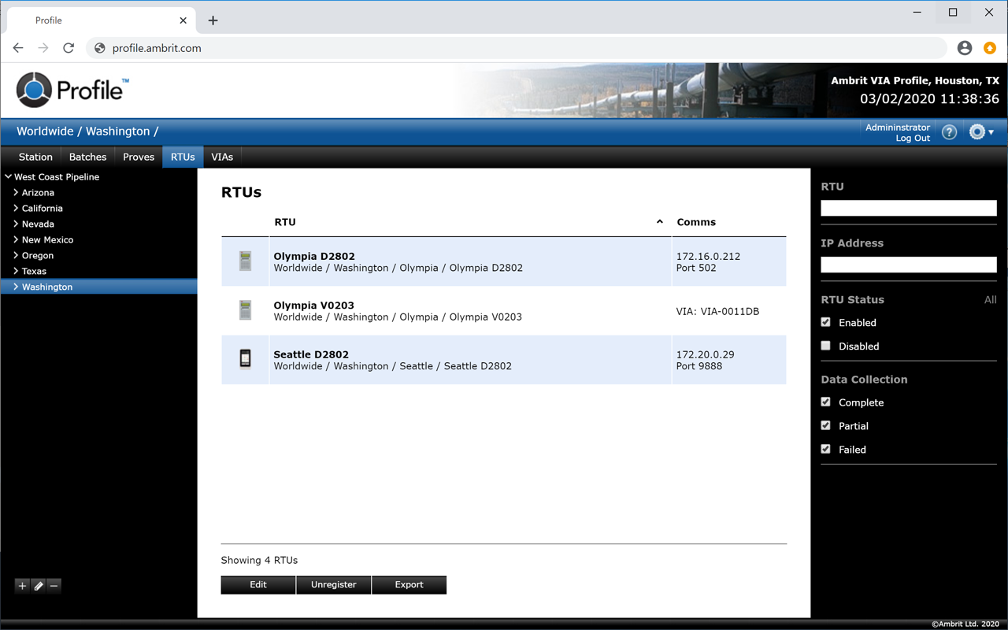
Task: Open the Batches tab
Action: [87, 157]
